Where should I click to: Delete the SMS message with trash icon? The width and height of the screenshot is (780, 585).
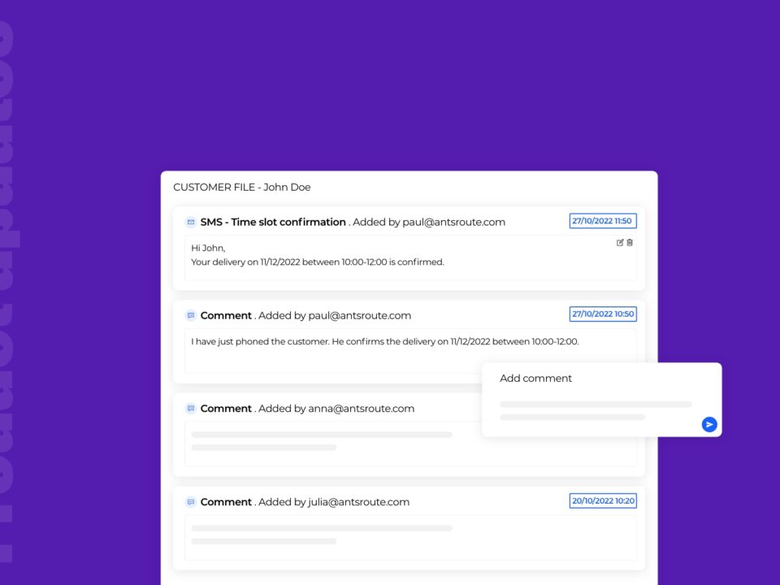click(630, 243)
